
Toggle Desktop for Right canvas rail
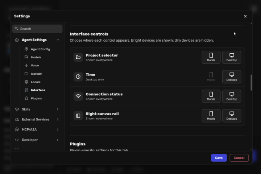pyautogui.click(x=232, y=116)
